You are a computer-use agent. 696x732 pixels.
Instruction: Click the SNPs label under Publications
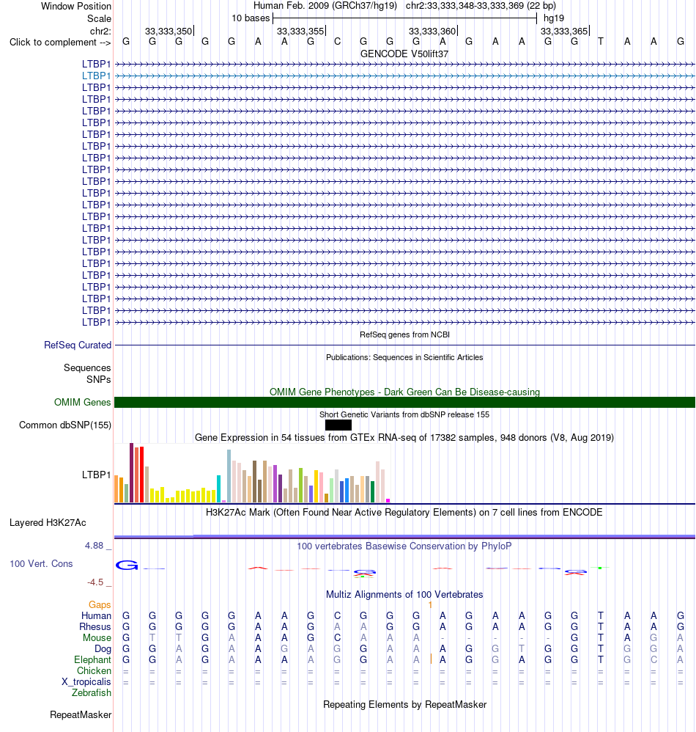(98, 379)
